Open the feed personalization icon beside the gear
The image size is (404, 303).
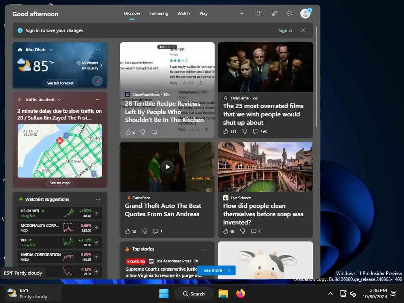coord(274,14)
